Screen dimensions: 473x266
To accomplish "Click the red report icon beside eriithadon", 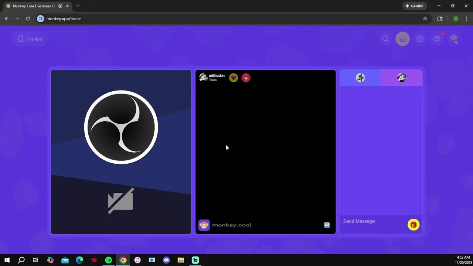I will [246, 78].
